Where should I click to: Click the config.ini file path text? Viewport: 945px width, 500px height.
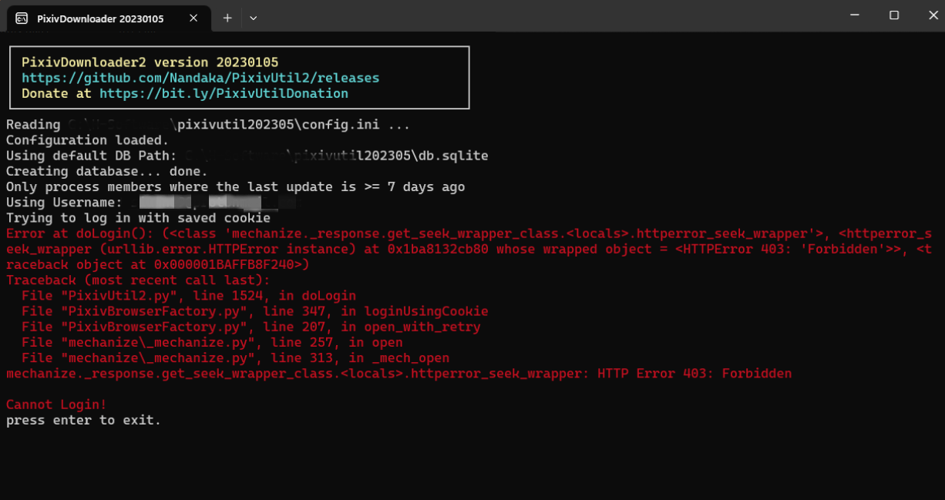[x=285, y=124]
